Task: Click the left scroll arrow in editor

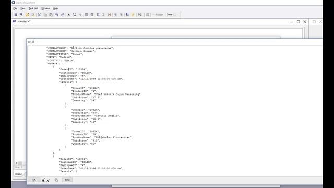Action: tap(16, 163)
